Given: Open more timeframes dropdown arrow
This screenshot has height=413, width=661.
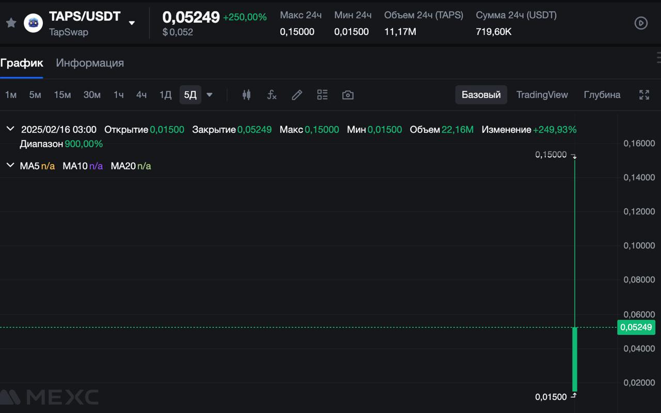Looking at the screenshot, I should pos(210,95).
